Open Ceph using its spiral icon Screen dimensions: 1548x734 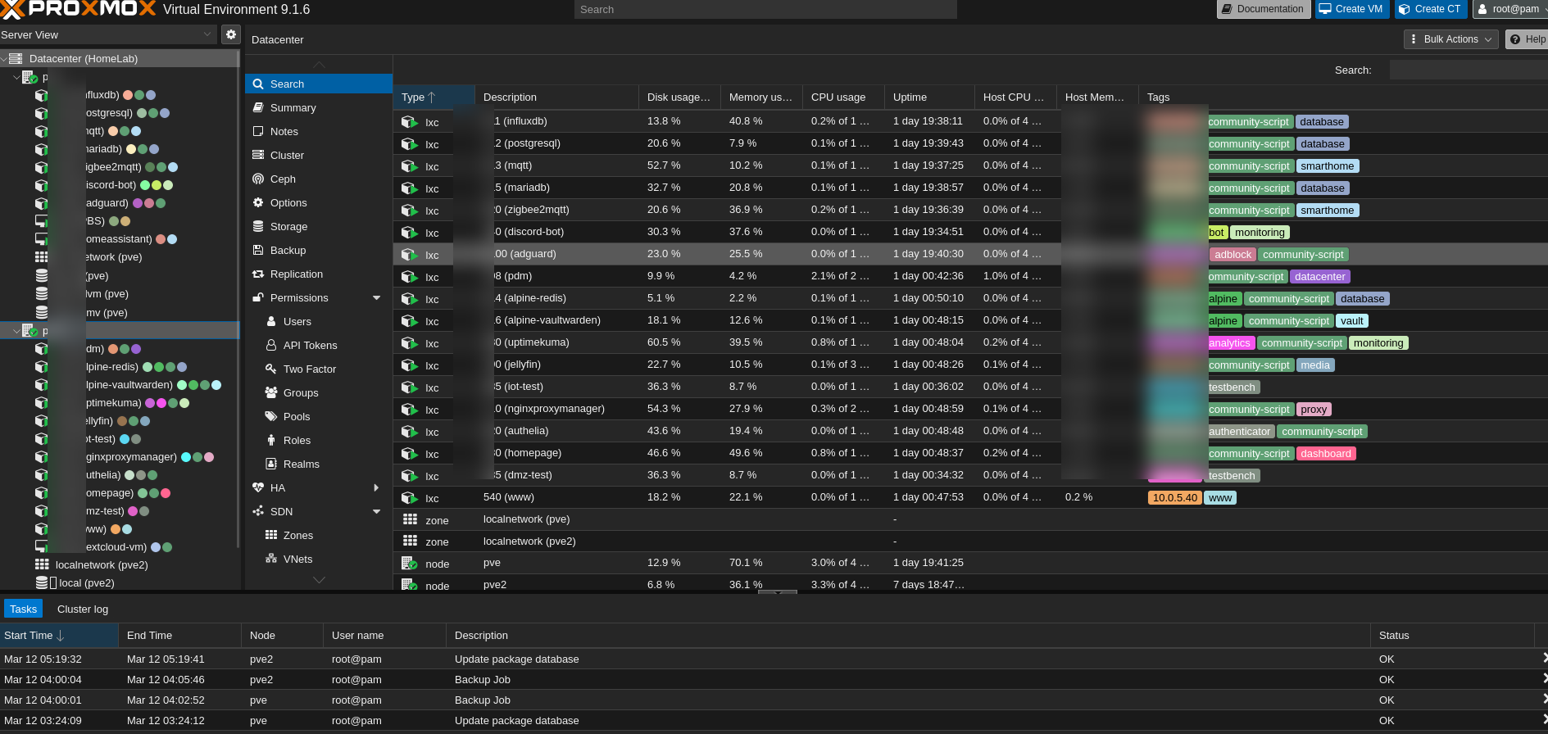coord(258,179)
